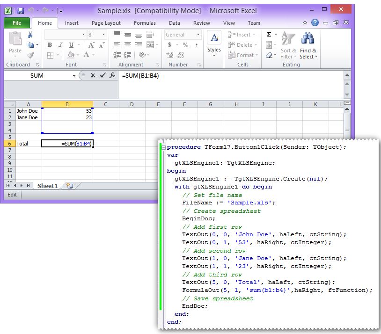Click the row 6 header
This screenshot has width=381, height=334.
click(x=10, y=144)
